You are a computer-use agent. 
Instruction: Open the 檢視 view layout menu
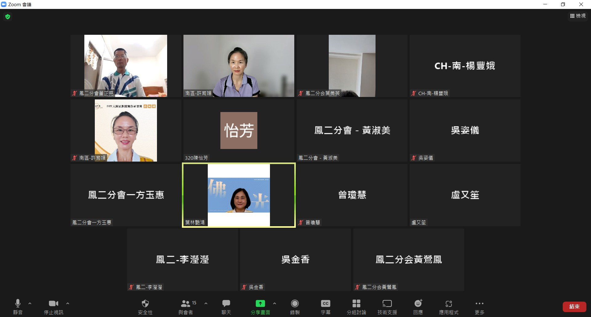(578, 16)
